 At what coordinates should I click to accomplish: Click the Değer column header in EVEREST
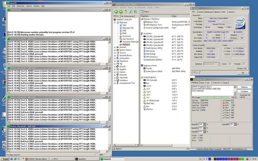(180, 16)
